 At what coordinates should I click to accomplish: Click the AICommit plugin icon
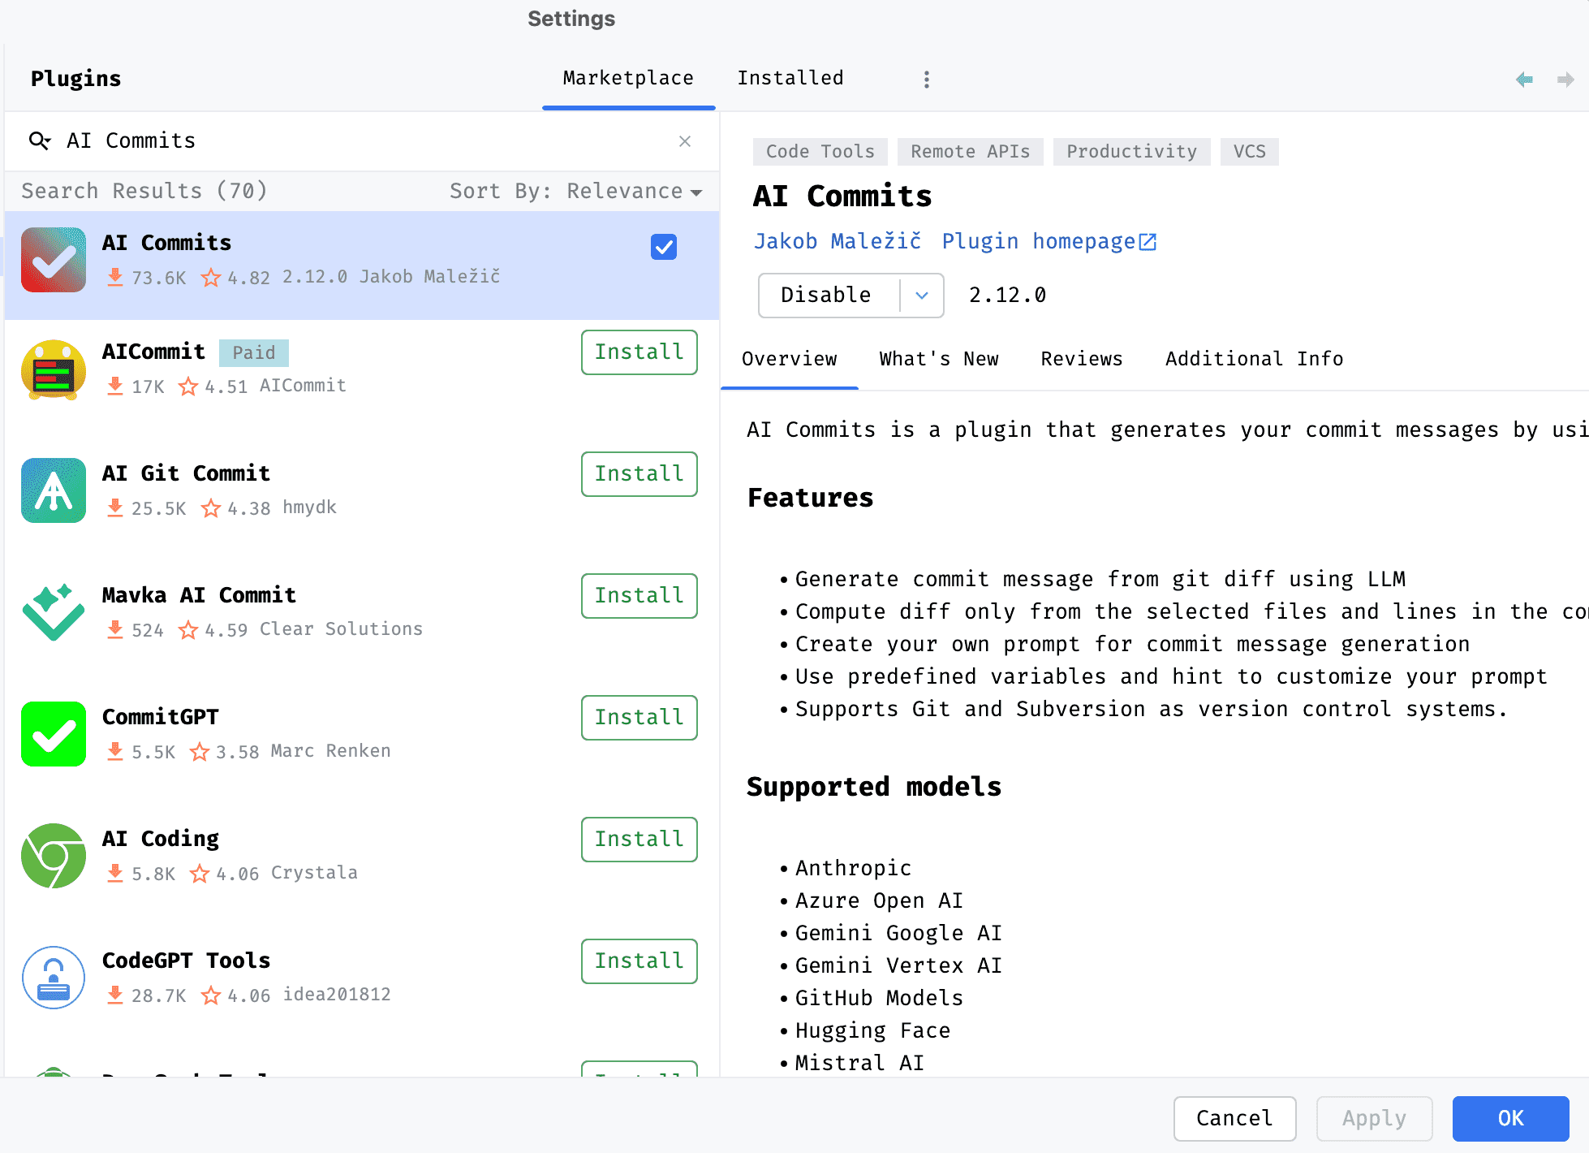(54, 369)
